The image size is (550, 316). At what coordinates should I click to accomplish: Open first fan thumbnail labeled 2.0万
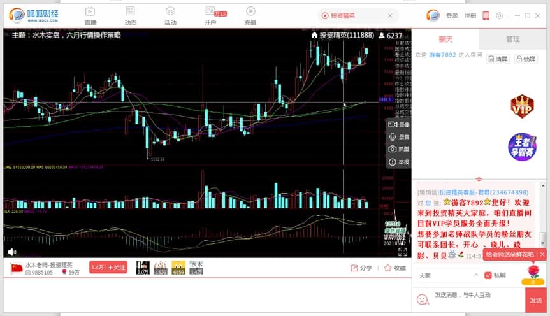click(x=143, y=268)
